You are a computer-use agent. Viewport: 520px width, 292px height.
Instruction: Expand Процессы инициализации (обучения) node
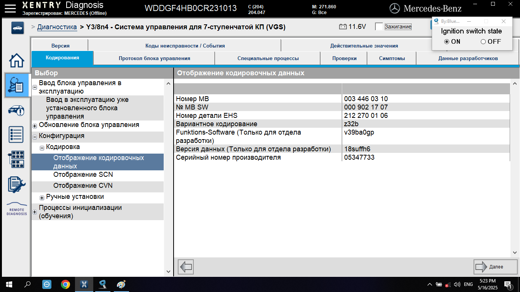coord(35,212)
